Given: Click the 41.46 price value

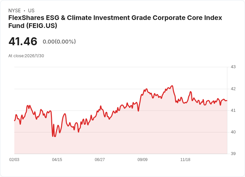Looking at the screenshot, I should (23, 42).
